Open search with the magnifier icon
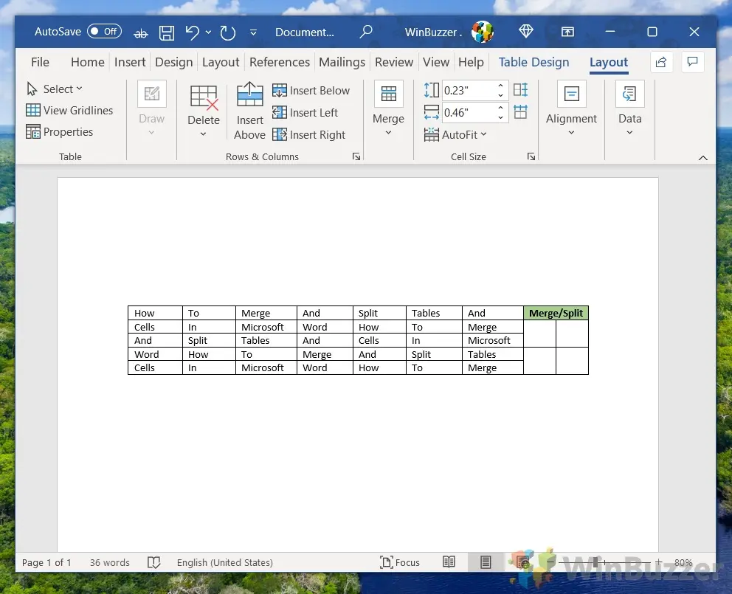The height and width of the screenshot is (594, 732). click(366, 32)
